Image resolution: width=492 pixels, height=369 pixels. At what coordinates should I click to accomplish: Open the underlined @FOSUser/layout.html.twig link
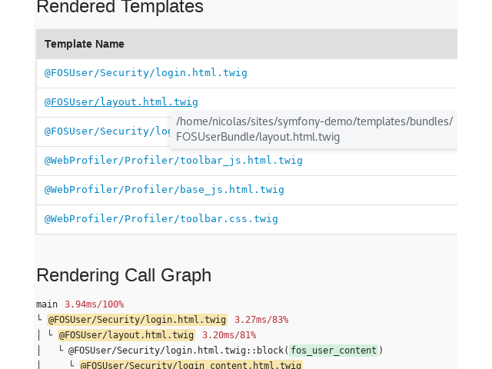[121, 102]
